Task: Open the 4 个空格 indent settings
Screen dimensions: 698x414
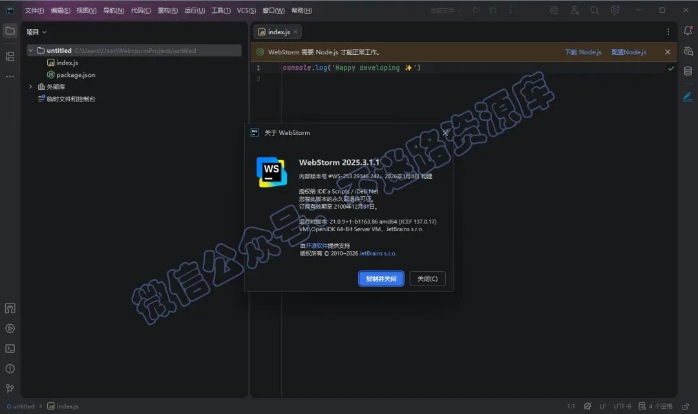Action: coord(655,406)
